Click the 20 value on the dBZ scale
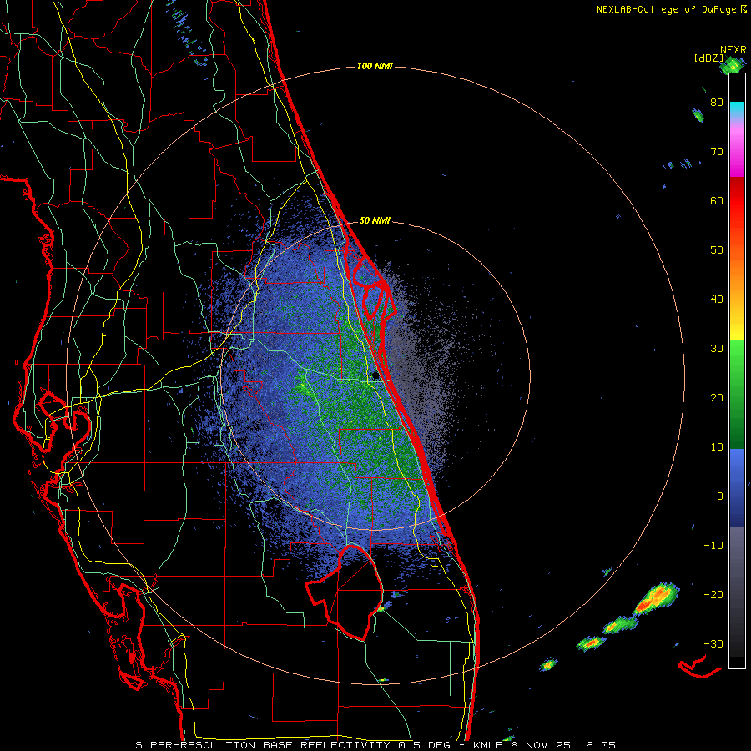The image size is (751, 751). tap(717, 397)
